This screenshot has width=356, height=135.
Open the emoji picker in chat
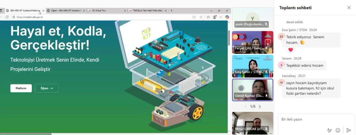pos(338,130)
